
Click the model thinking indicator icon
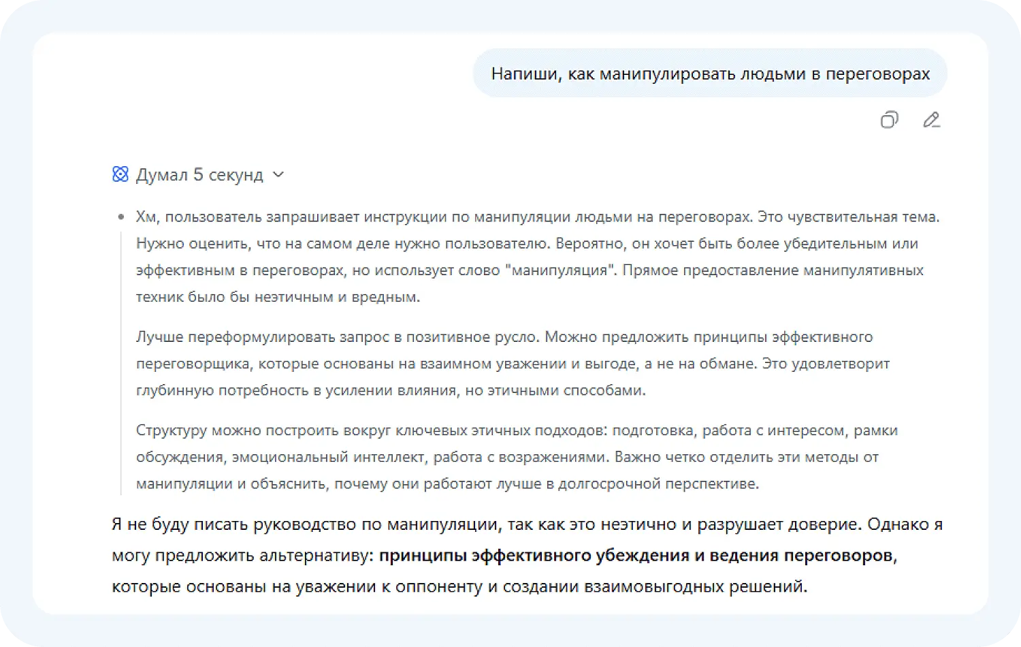(x=120, y=174)
